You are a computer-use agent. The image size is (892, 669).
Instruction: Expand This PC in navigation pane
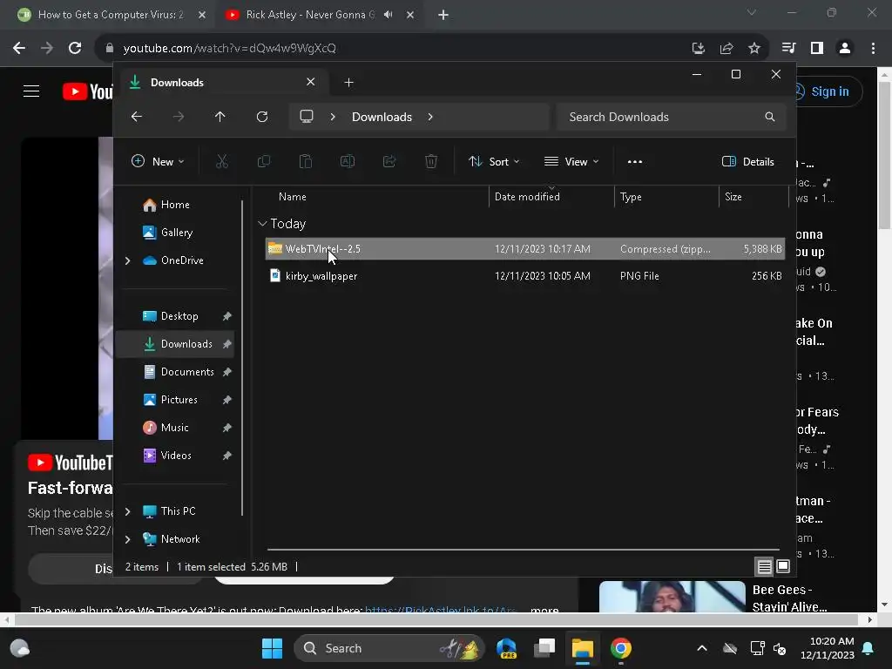pos(127,511)
